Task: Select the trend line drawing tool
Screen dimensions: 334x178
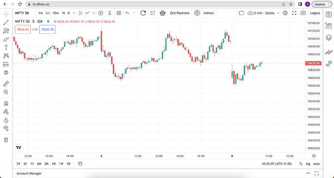Action: [x=6, y=22]
